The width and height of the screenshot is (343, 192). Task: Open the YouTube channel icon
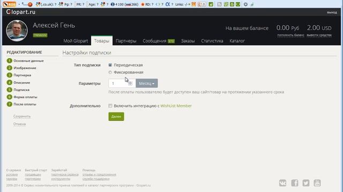tap(317, 183)
